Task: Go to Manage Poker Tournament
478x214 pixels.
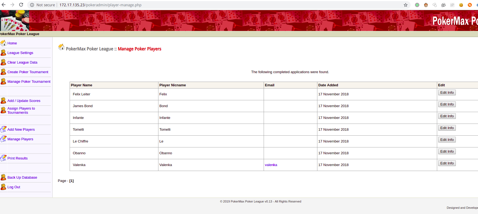Action: [x=29, y=81]
